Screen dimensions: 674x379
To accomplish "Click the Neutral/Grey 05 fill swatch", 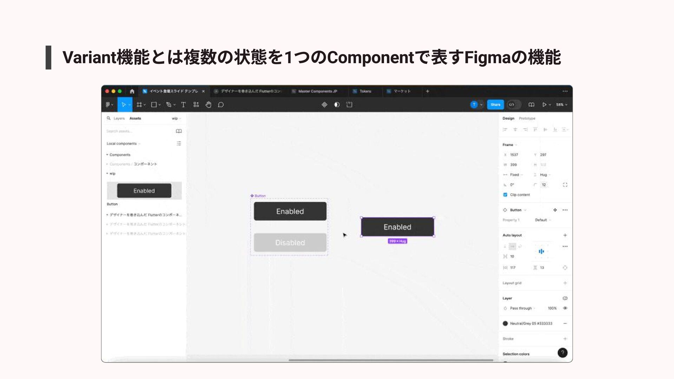I will coord(505,324).
